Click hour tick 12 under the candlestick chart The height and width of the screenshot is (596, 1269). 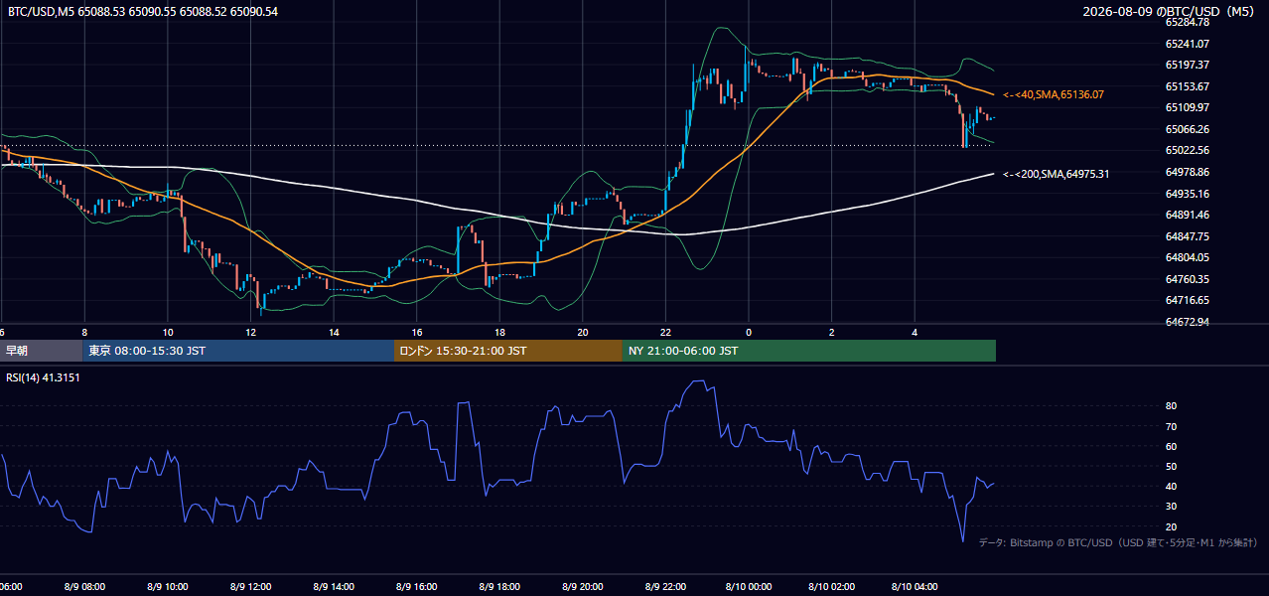251,333
